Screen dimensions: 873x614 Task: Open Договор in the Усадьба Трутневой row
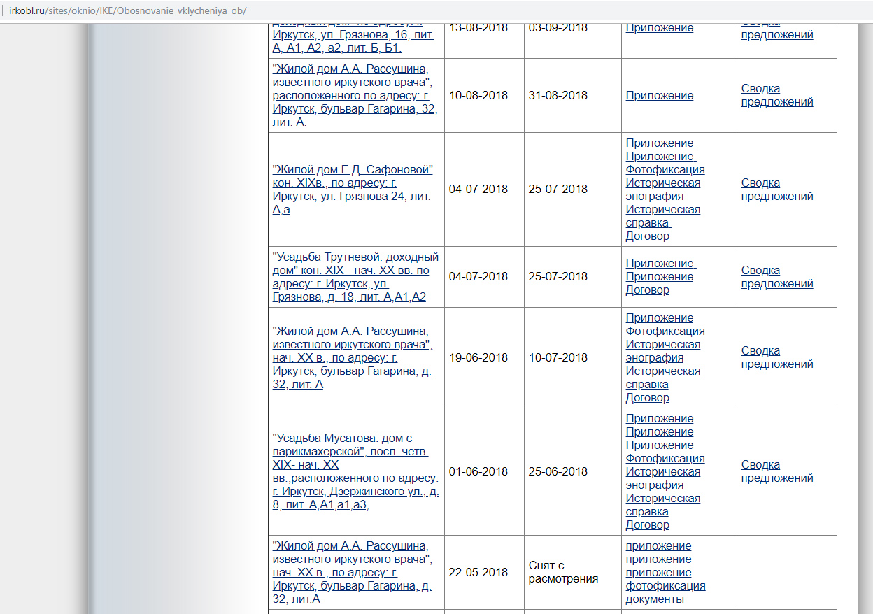[x=647, y=290]
